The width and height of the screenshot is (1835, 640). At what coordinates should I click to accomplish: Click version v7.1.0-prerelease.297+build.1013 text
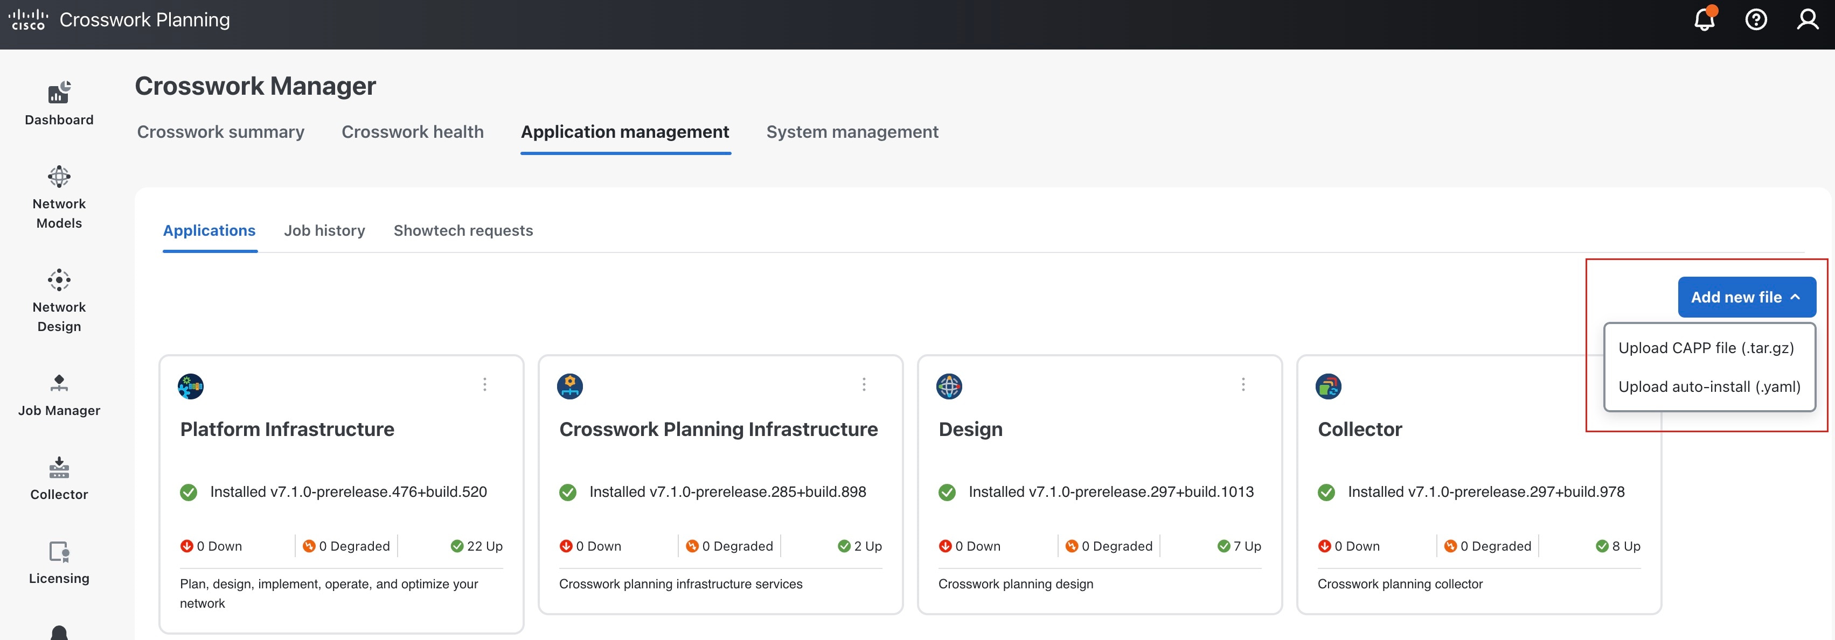[1141, 492]
